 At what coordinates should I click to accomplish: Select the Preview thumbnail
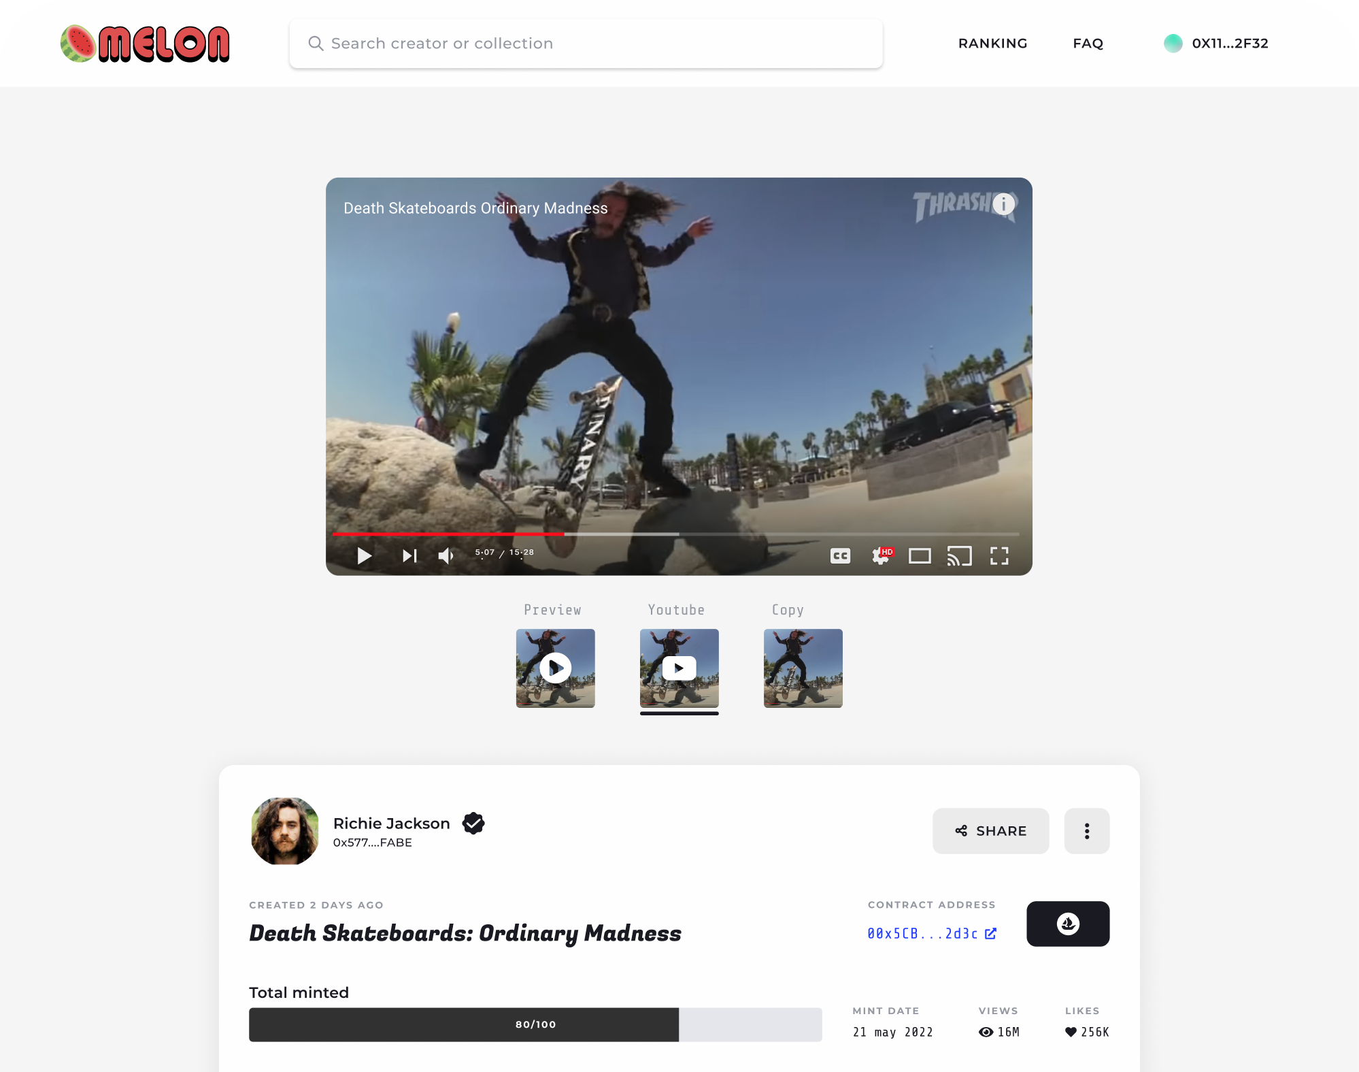point(555,668)
